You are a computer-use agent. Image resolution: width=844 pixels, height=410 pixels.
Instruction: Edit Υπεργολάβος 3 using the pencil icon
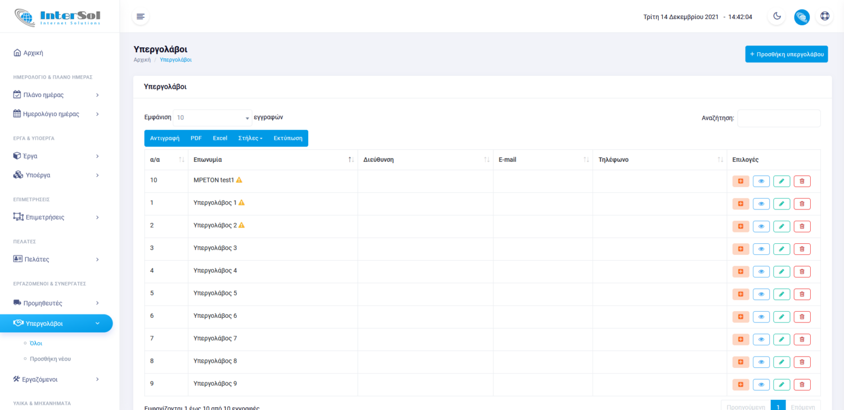(x=782, y=249)
